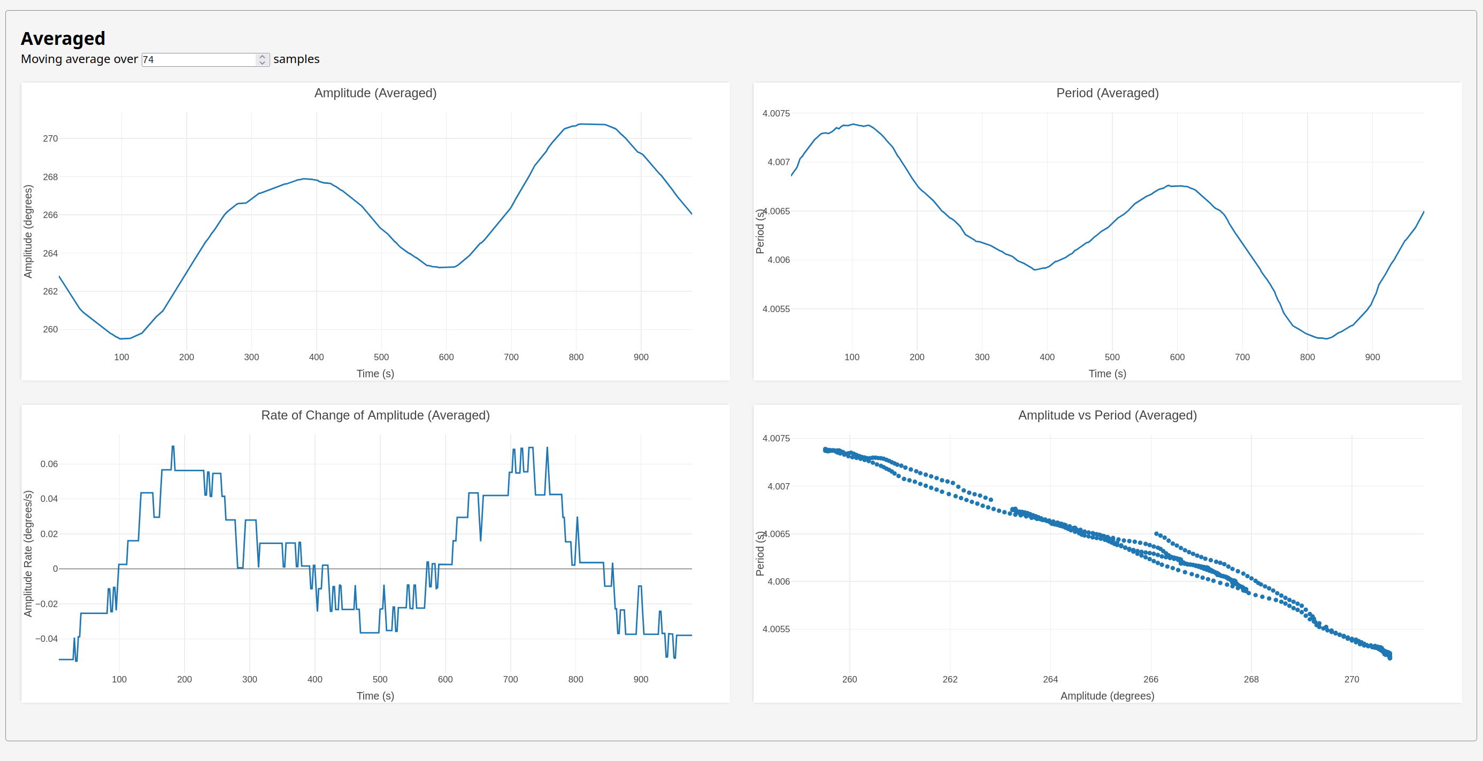Click the 4.0075 tick on Period (Averaged) chart
Screen dimensions: 1483x761
click(776, 113)
